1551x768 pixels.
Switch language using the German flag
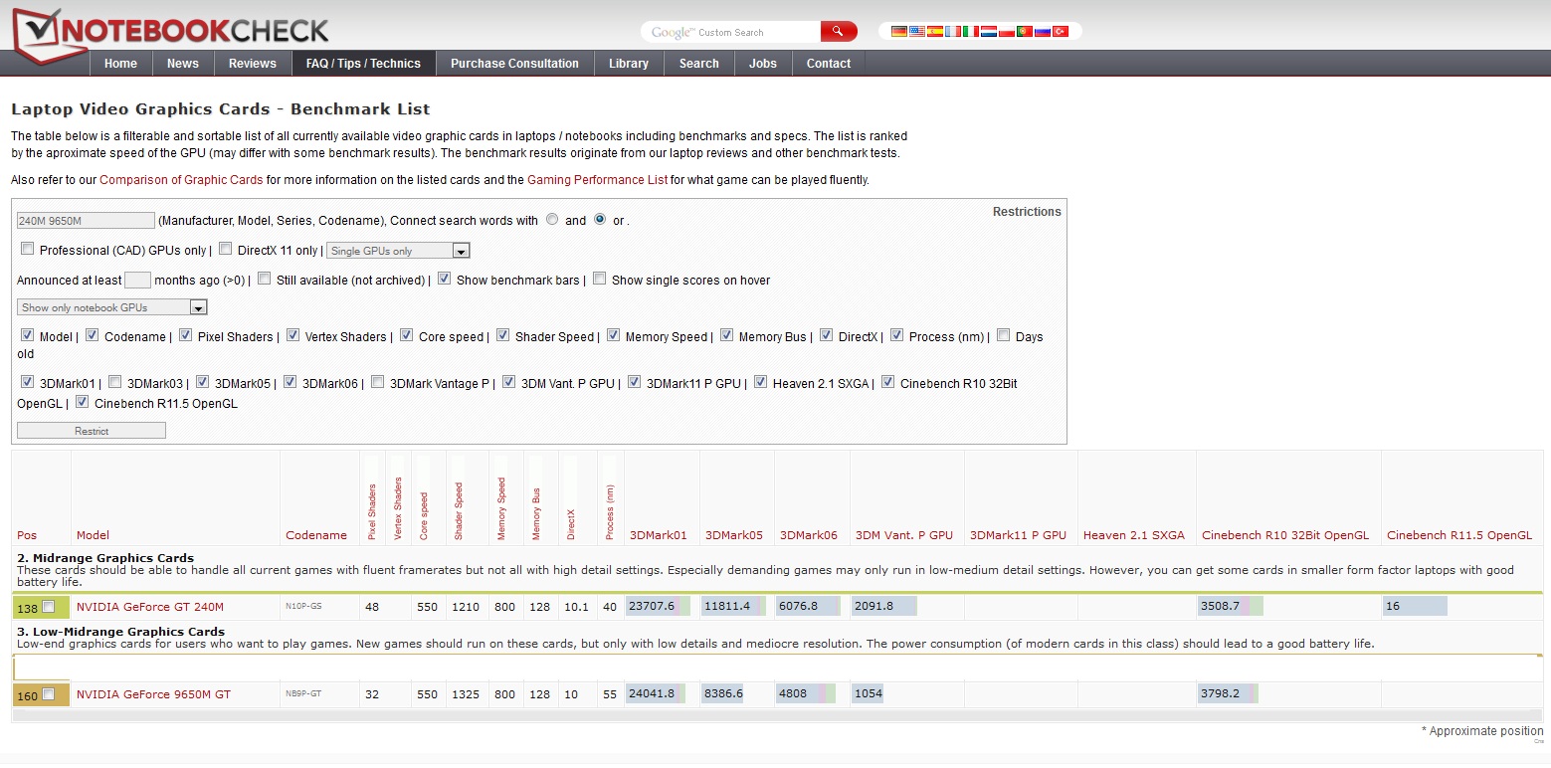point(898,32)
